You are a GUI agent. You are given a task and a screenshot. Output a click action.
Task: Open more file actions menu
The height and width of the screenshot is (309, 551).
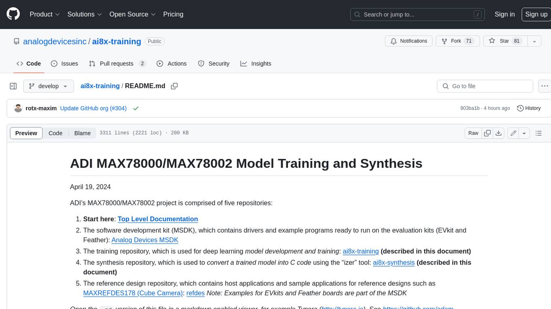pos(545,86)
